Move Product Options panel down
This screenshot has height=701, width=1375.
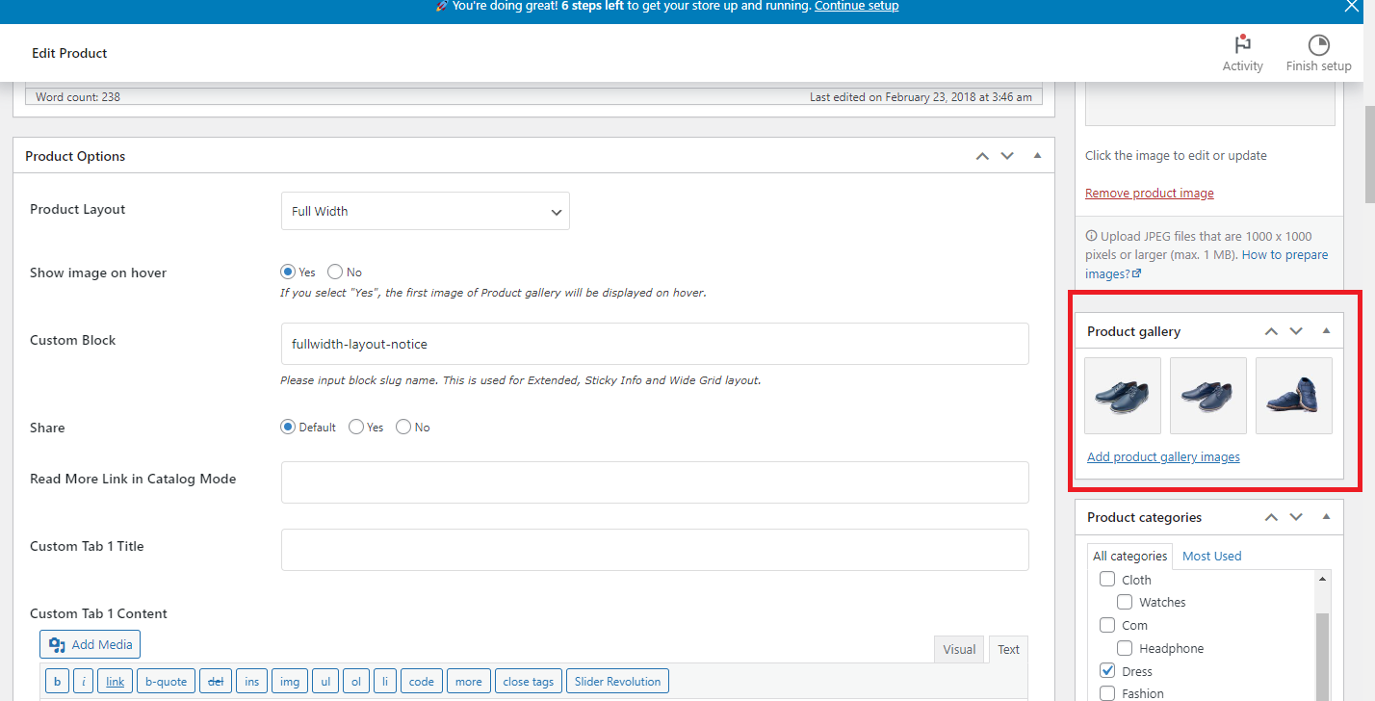pyautogui.click(x=1007, y=156)
